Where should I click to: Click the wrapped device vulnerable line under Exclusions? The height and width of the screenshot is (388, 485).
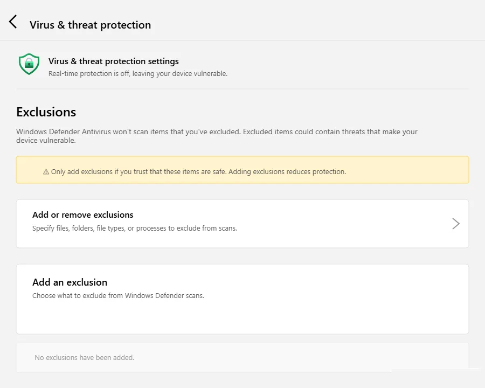(46, 141)
